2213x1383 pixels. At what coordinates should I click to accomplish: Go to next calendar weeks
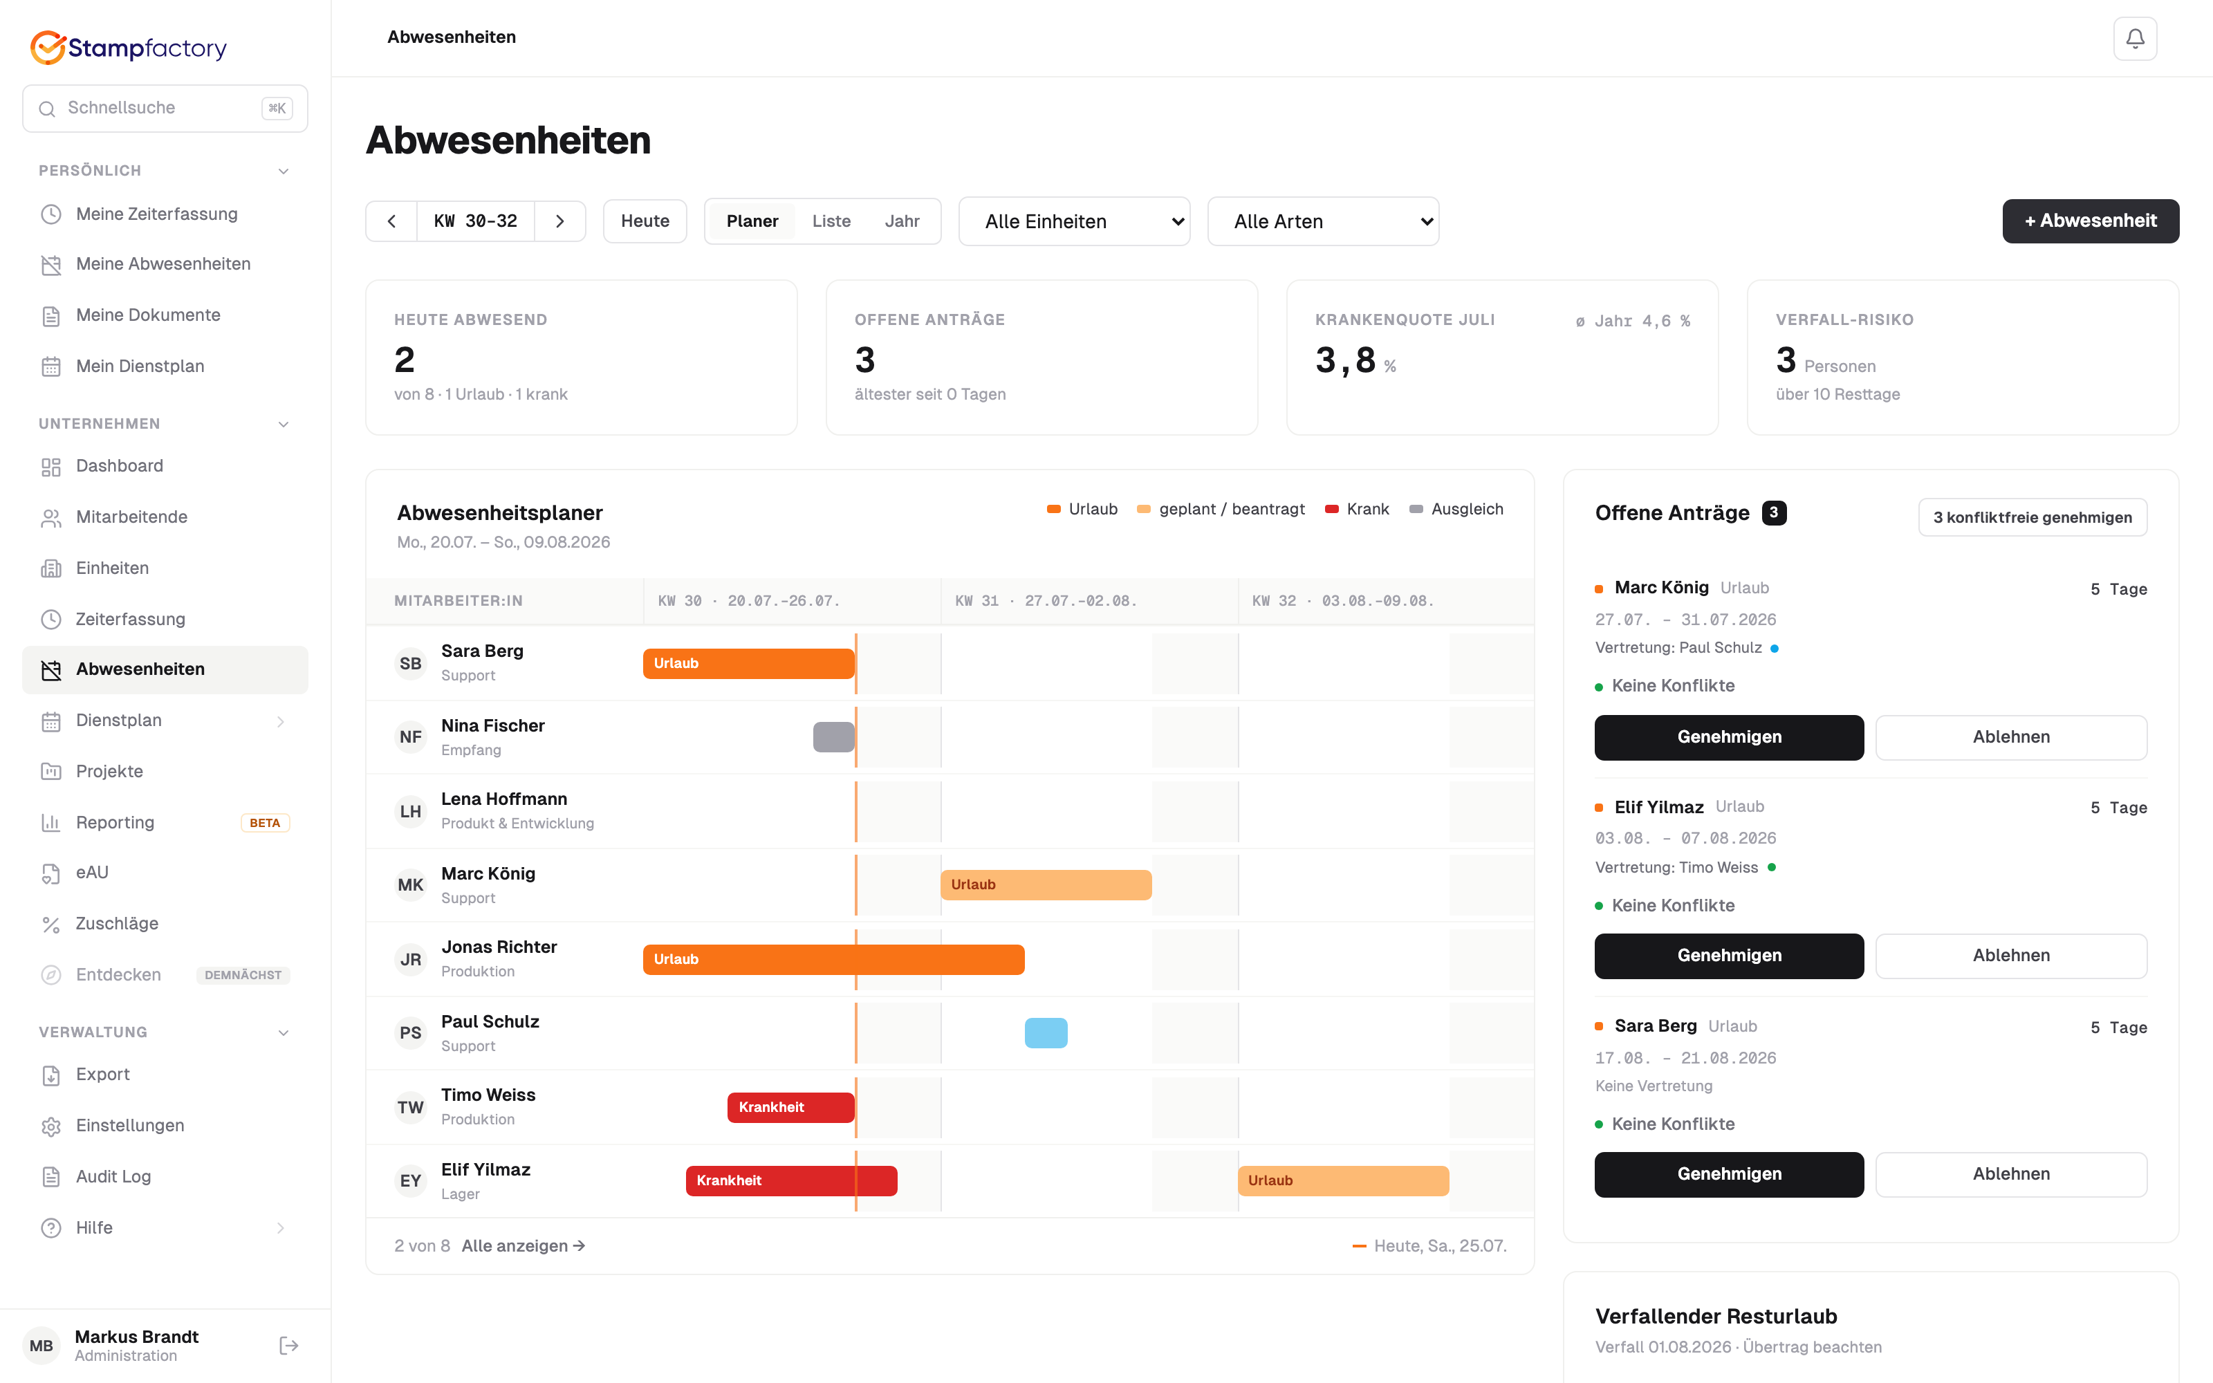pyautogui.click(x=559, y=221)
